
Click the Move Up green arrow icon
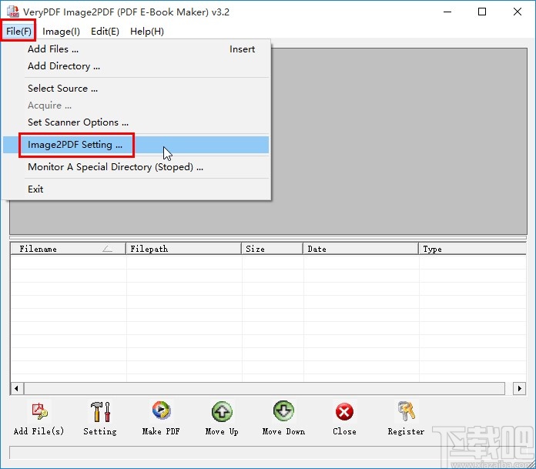(x=222, y=411)
